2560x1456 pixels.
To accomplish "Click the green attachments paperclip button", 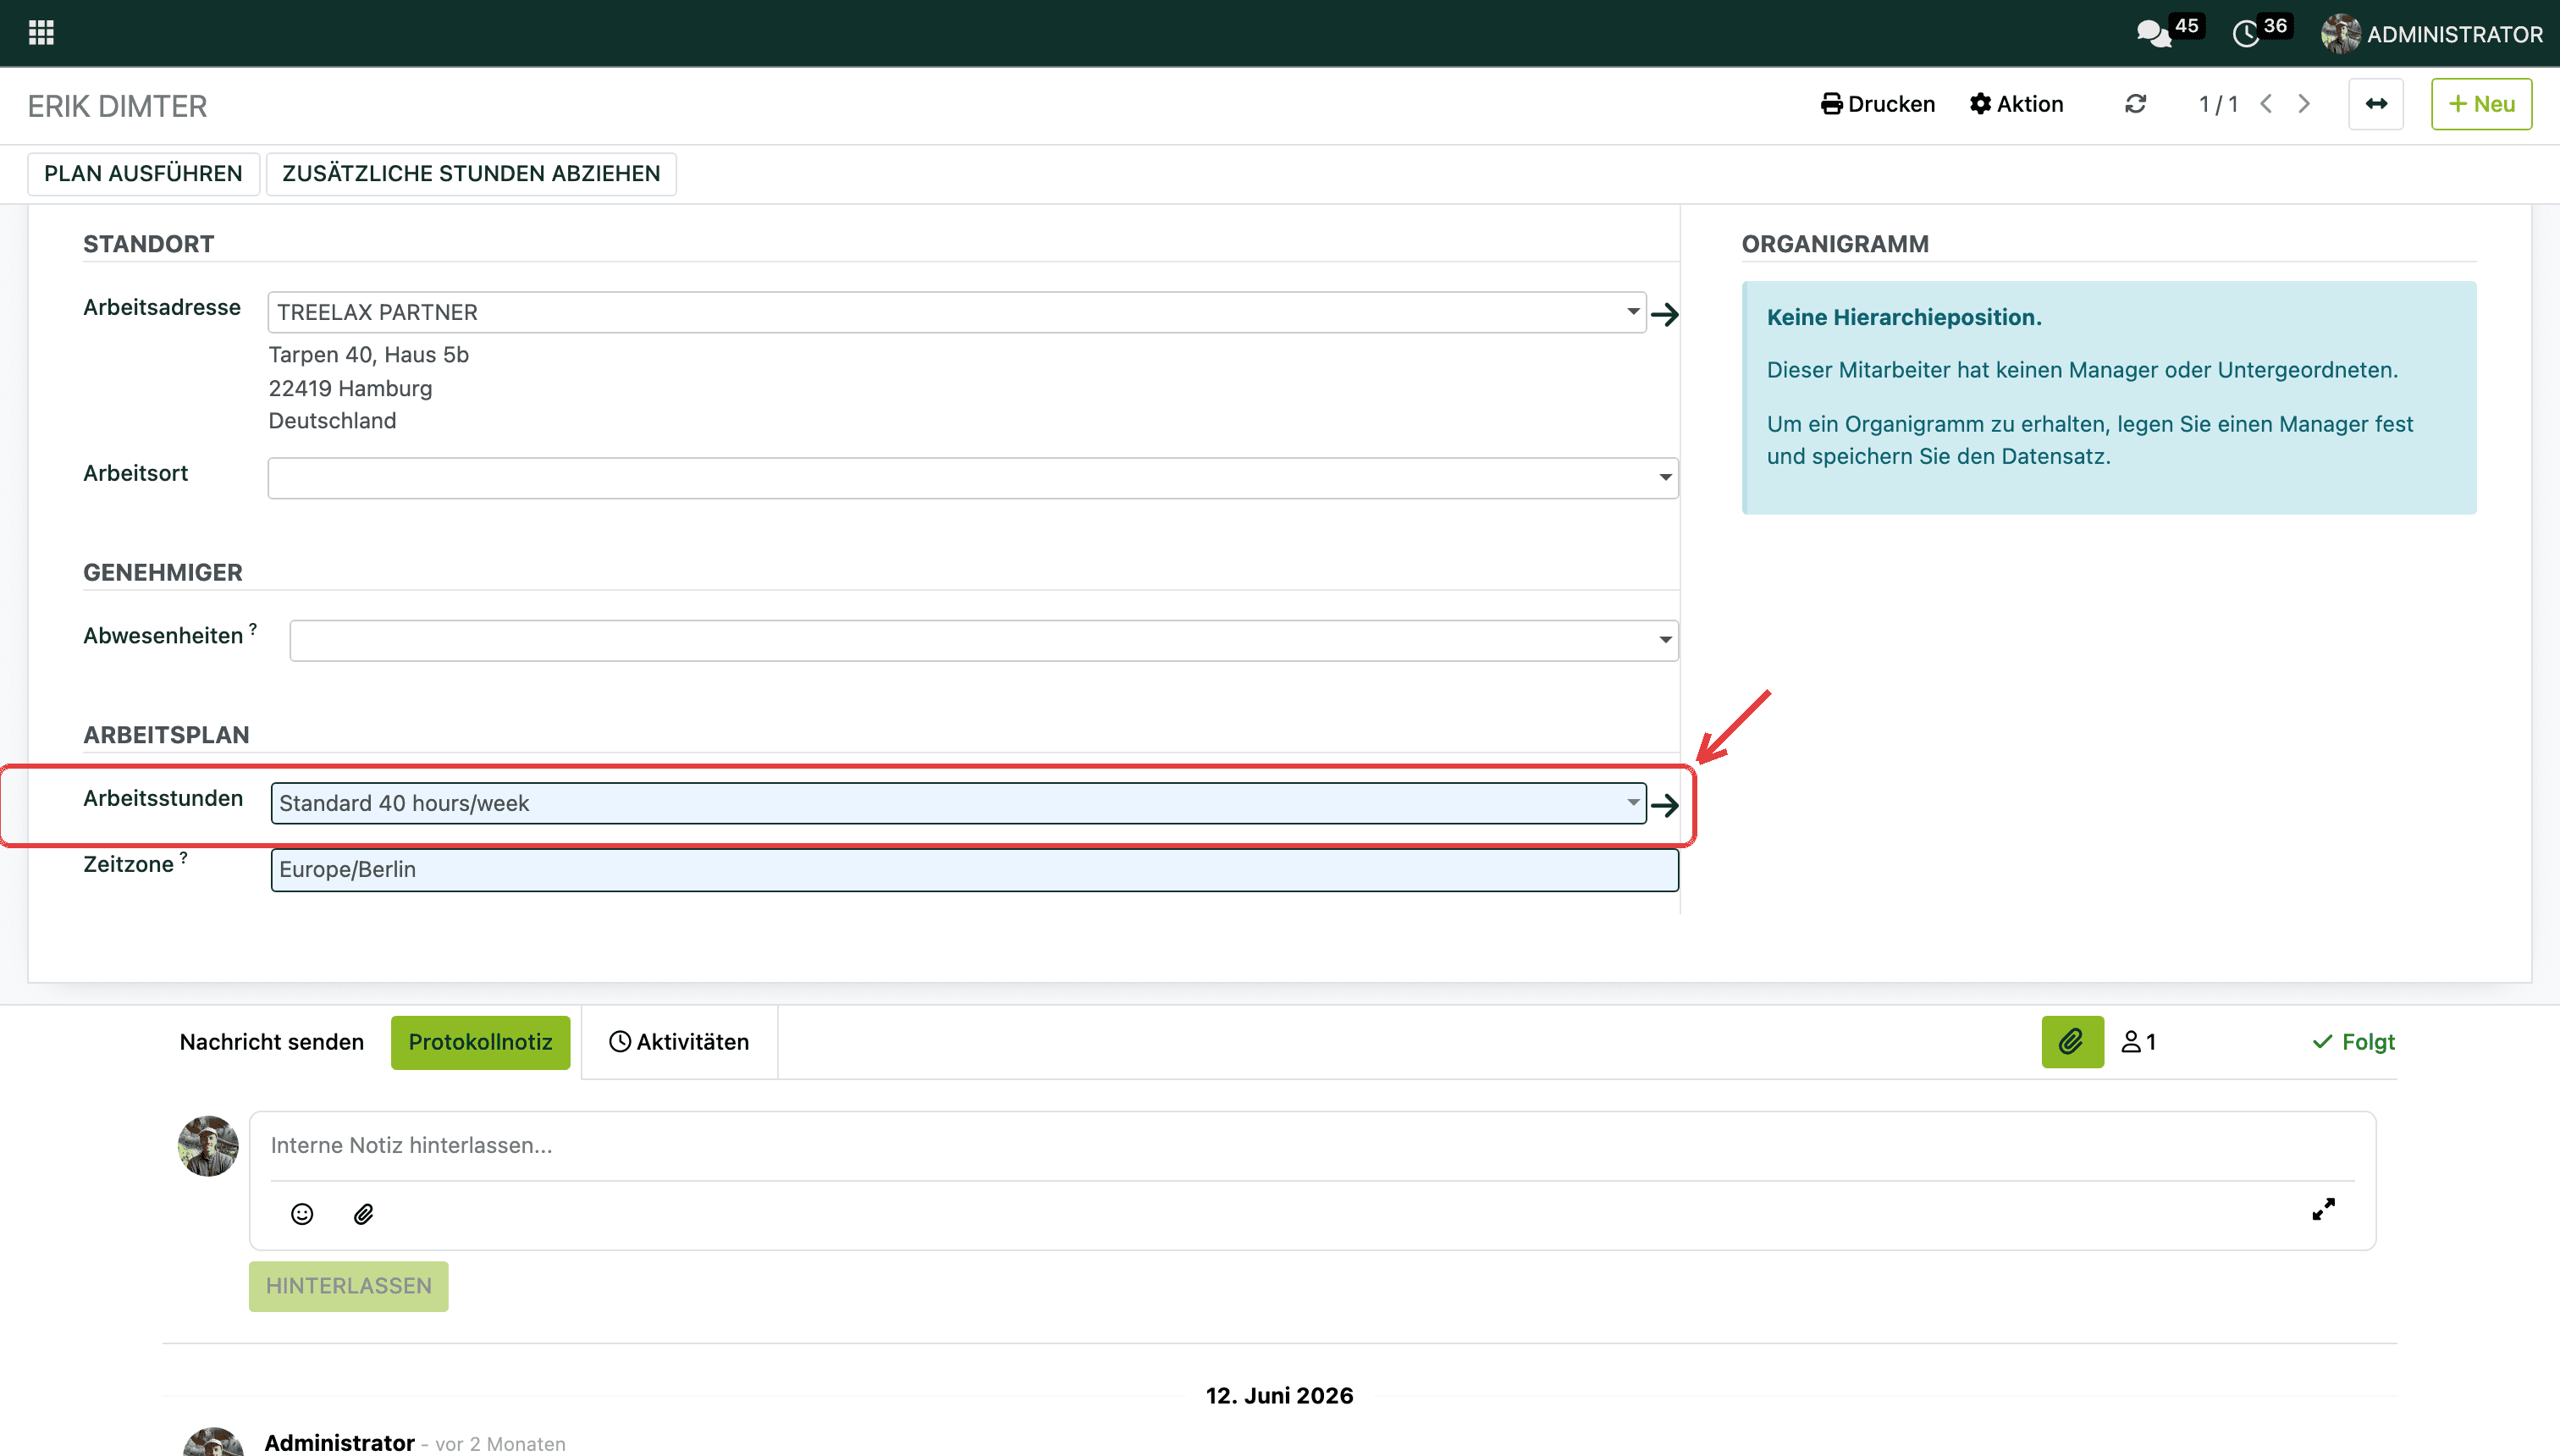I will click(x=2072, y=1042).
